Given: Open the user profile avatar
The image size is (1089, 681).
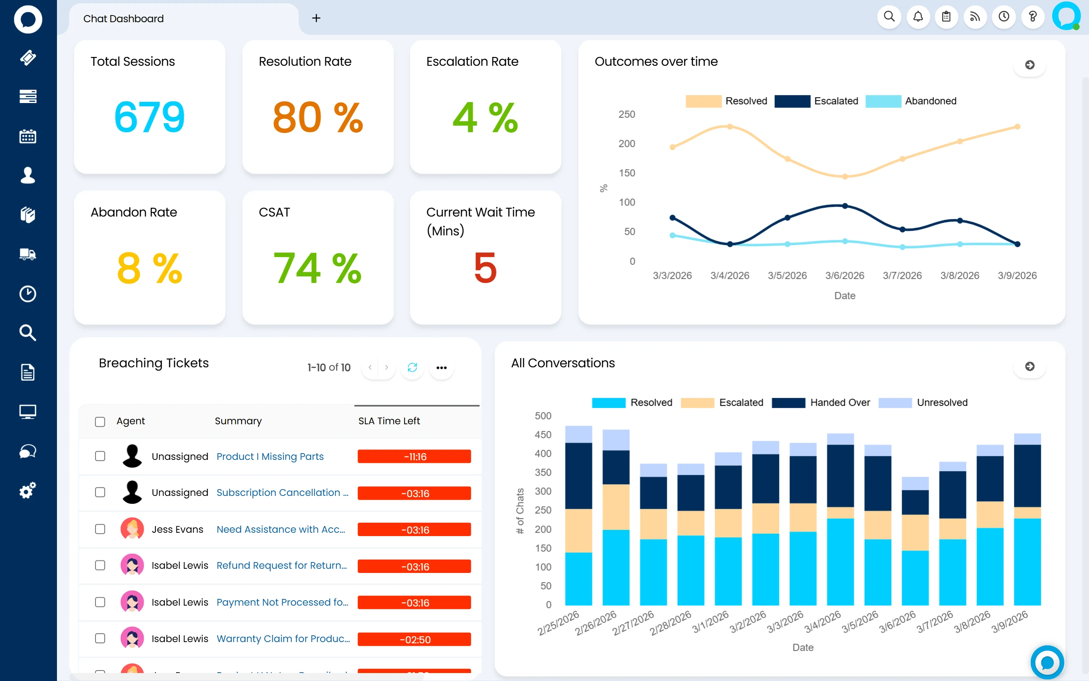Looking at the screenshot, I should 1066,16.
